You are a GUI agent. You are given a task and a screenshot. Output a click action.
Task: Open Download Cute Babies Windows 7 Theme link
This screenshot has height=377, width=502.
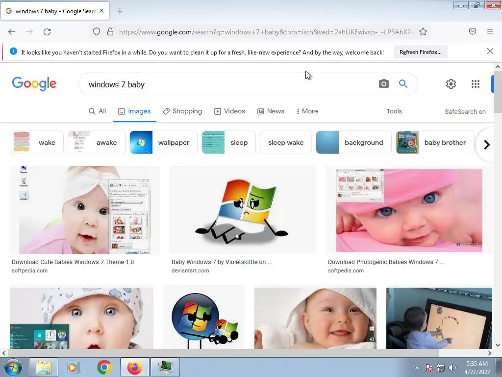(73, 262)
